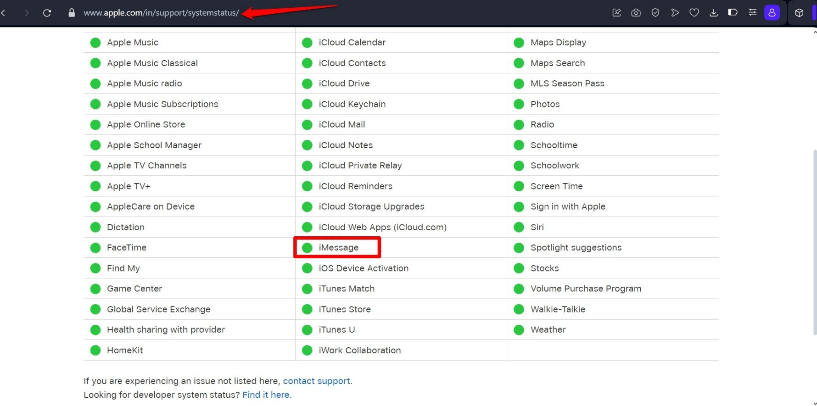Reload the page with the refresh icon
This screenshot has width=817, height=406.
47,13
